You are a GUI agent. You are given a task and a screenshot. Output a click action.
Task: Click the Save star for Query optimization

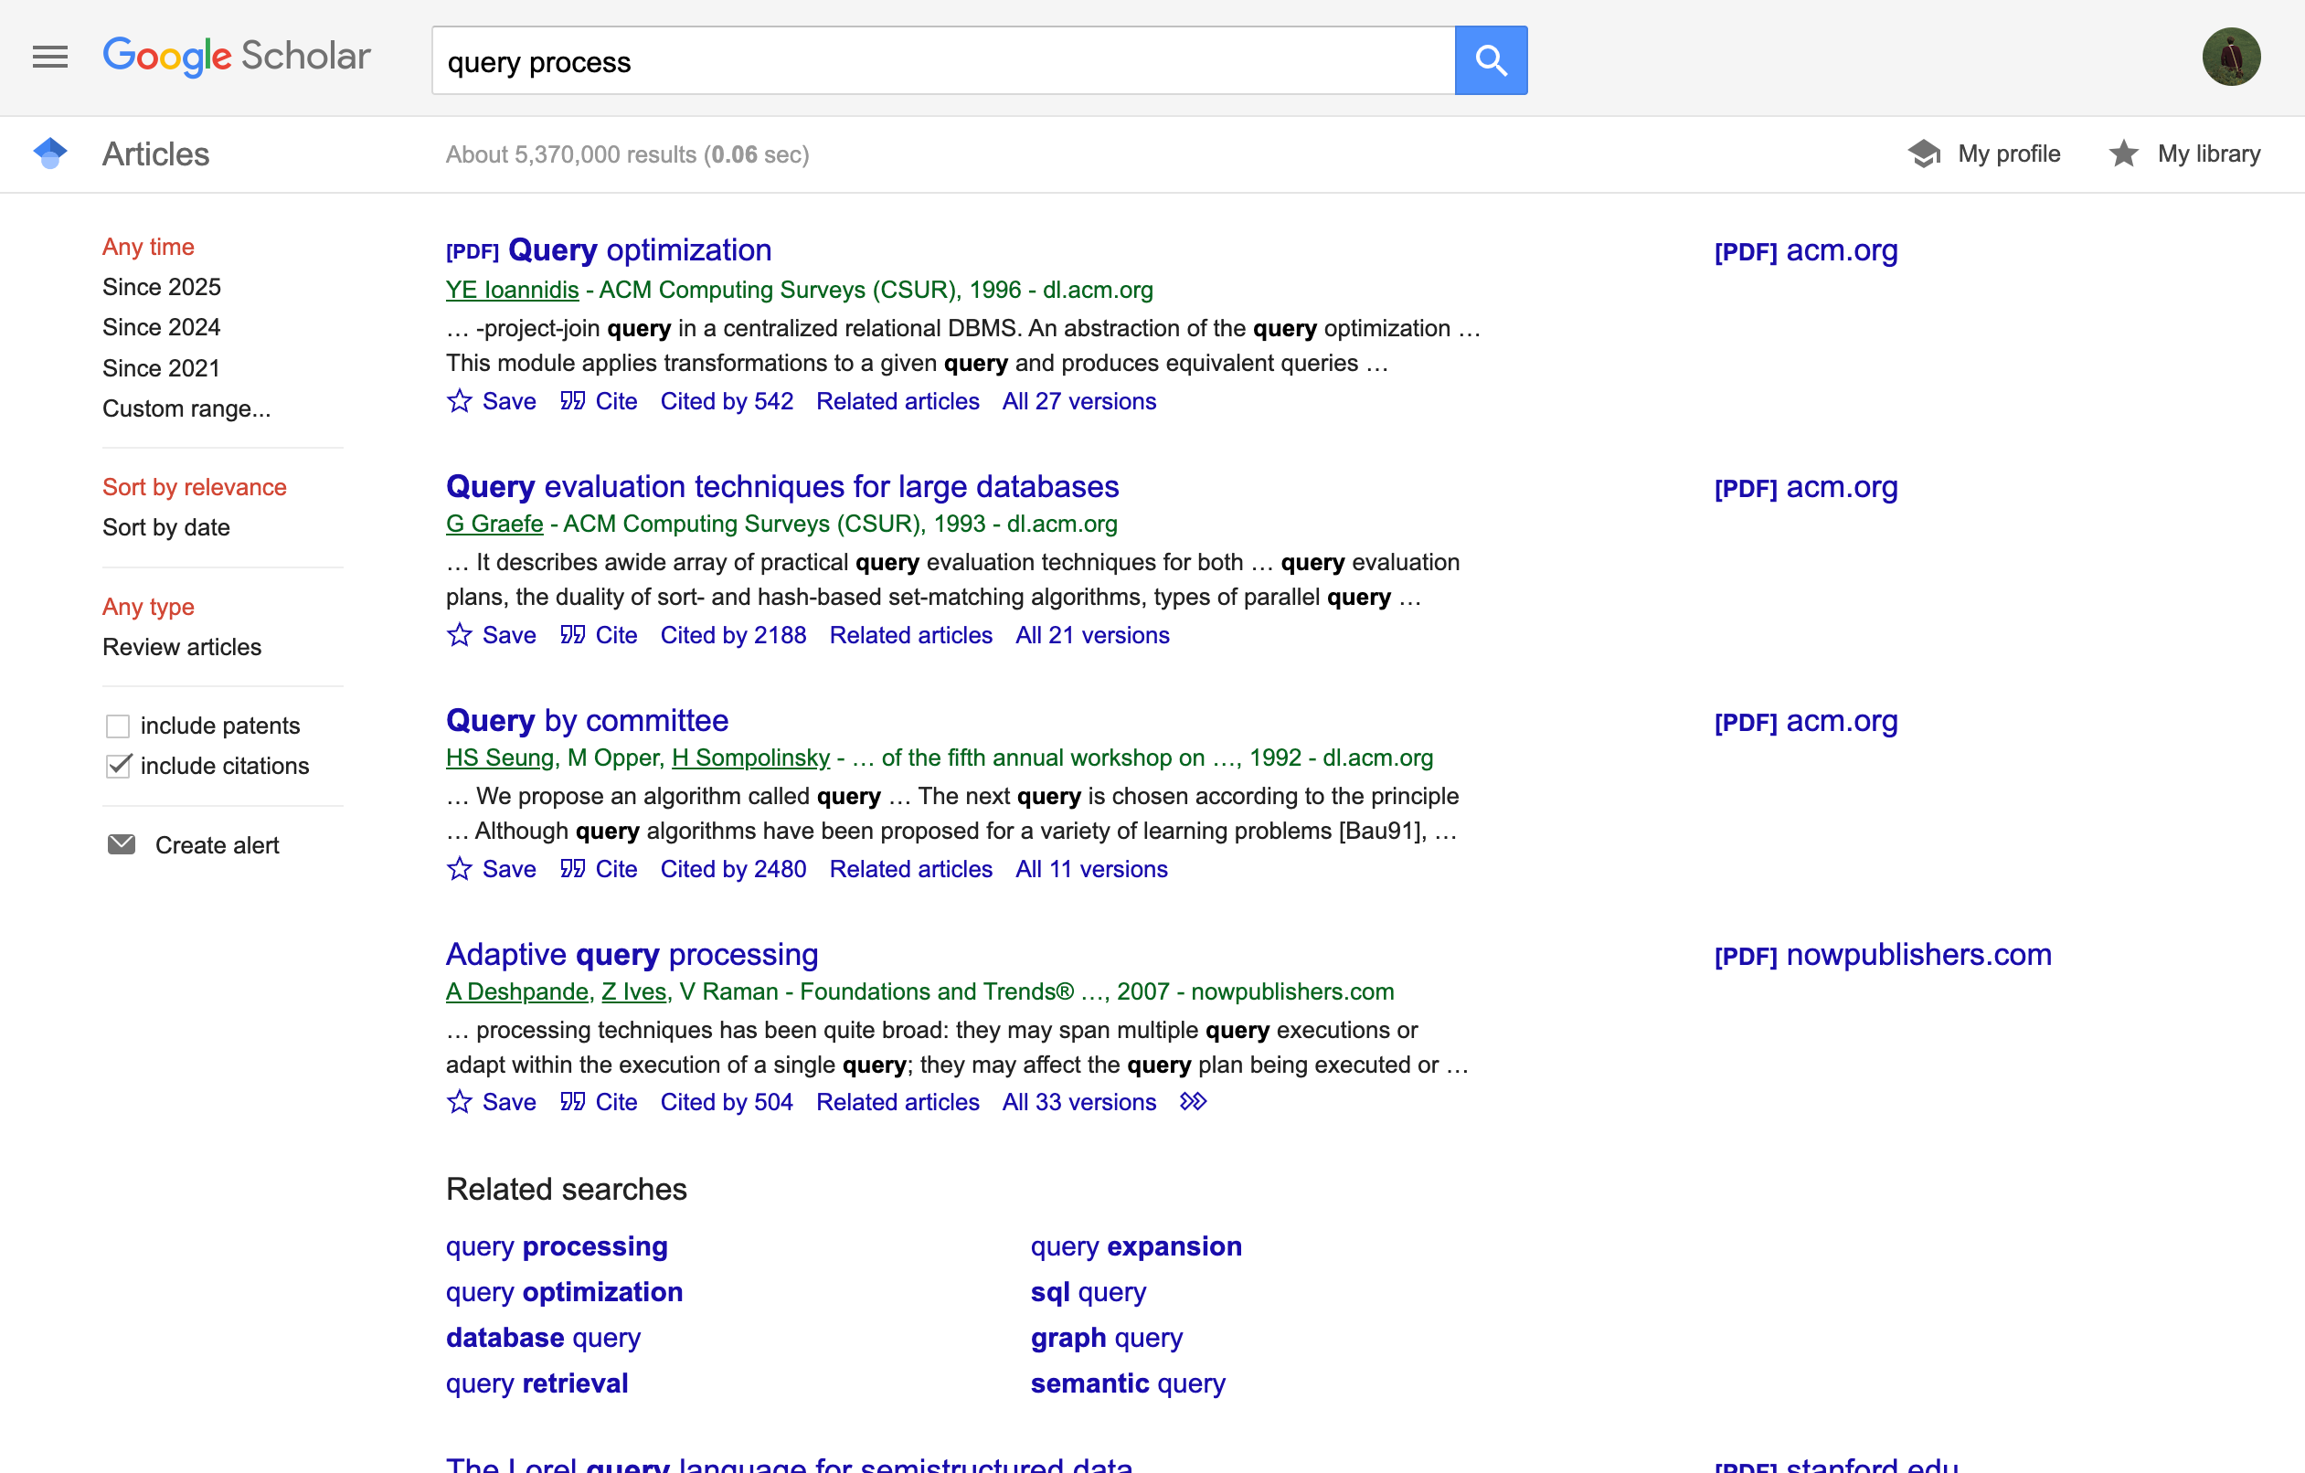460,401
